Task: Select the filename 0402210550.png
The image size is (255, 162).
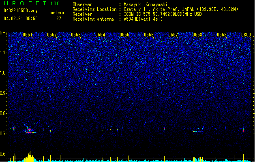Action: pyautogui.click(x=21, y=11)
